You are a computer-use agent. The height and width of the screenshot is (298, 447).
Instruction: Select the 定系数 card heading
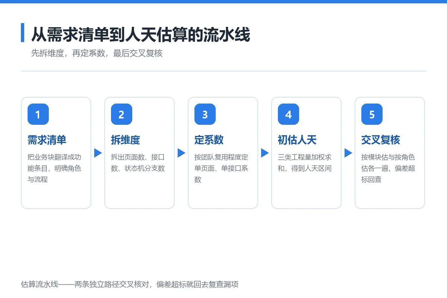click(x=209, y=140)
